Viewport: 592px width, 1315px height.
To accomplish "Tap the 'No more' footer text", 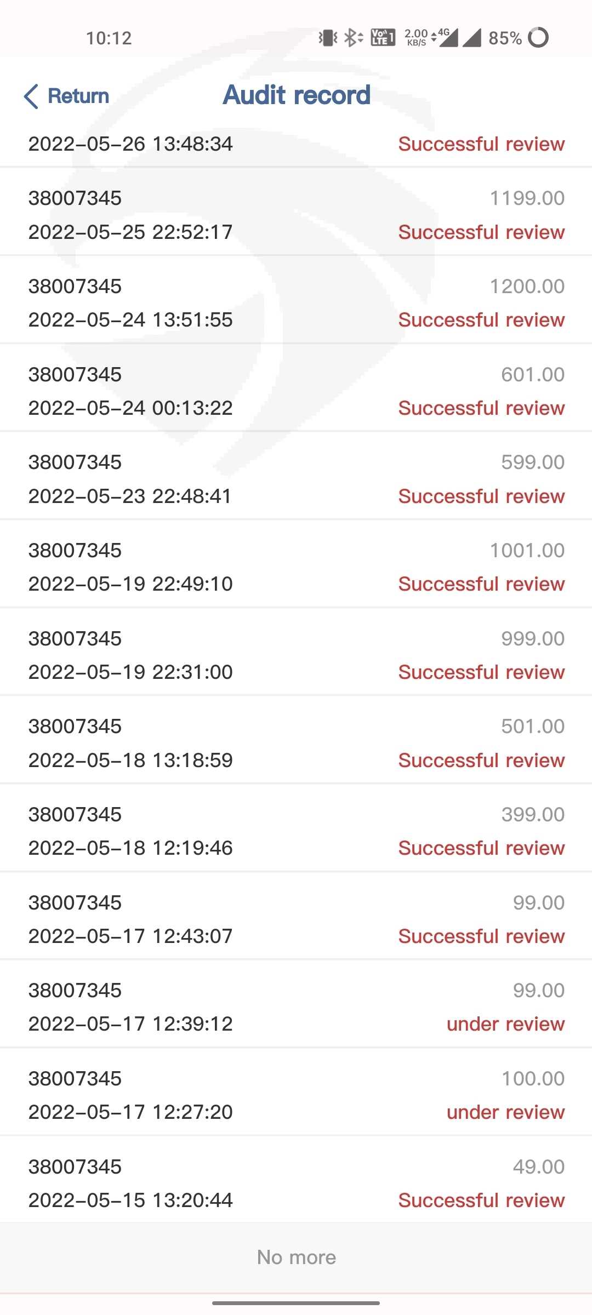I will pyautogui.click(x=296, y=1257).
